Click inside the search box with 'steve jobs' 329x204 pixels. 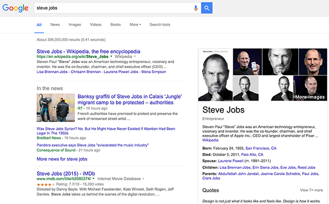click(111, 8)
